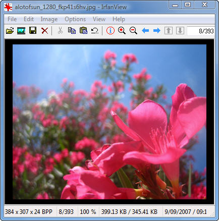Go to previous image with the left arrow
Viewport: 219px width, 221px height.
coord(145,31)
